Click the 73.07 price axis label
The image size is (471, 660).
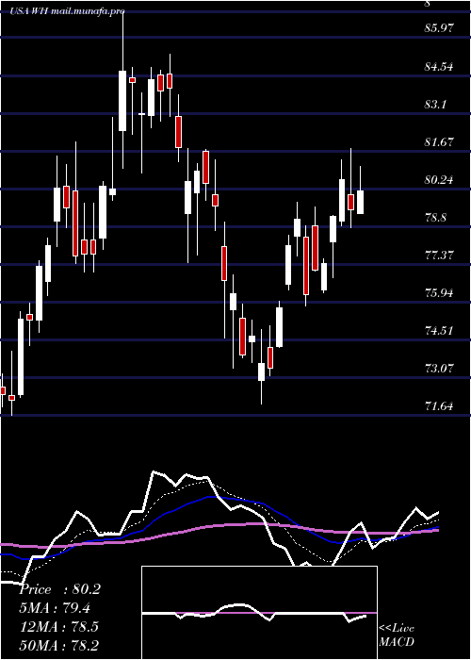(440, 369)
